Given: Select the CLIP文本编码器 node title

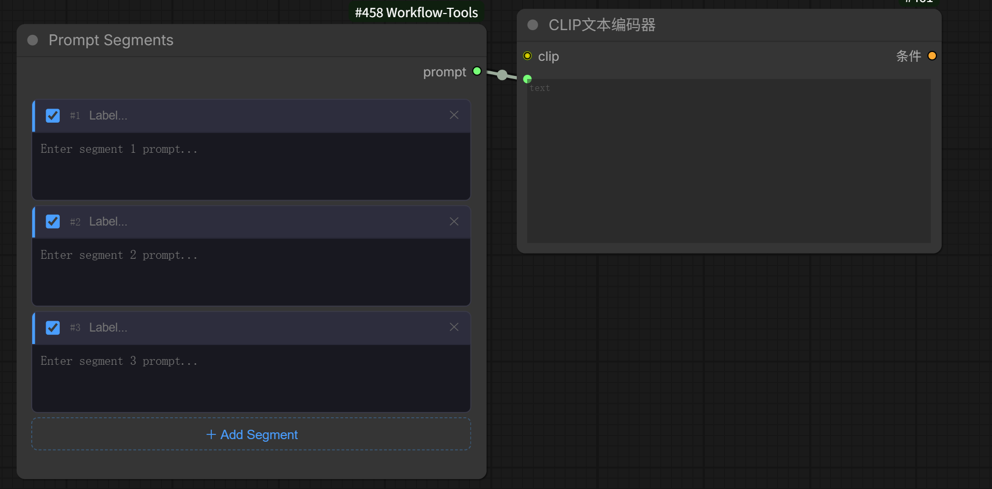Looking at the screenshot, I should coord(602,25).
